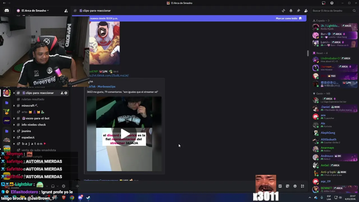Create invite for clips-para-reaccionar channel
Viewport: 359px width, 202px height.
62,93
